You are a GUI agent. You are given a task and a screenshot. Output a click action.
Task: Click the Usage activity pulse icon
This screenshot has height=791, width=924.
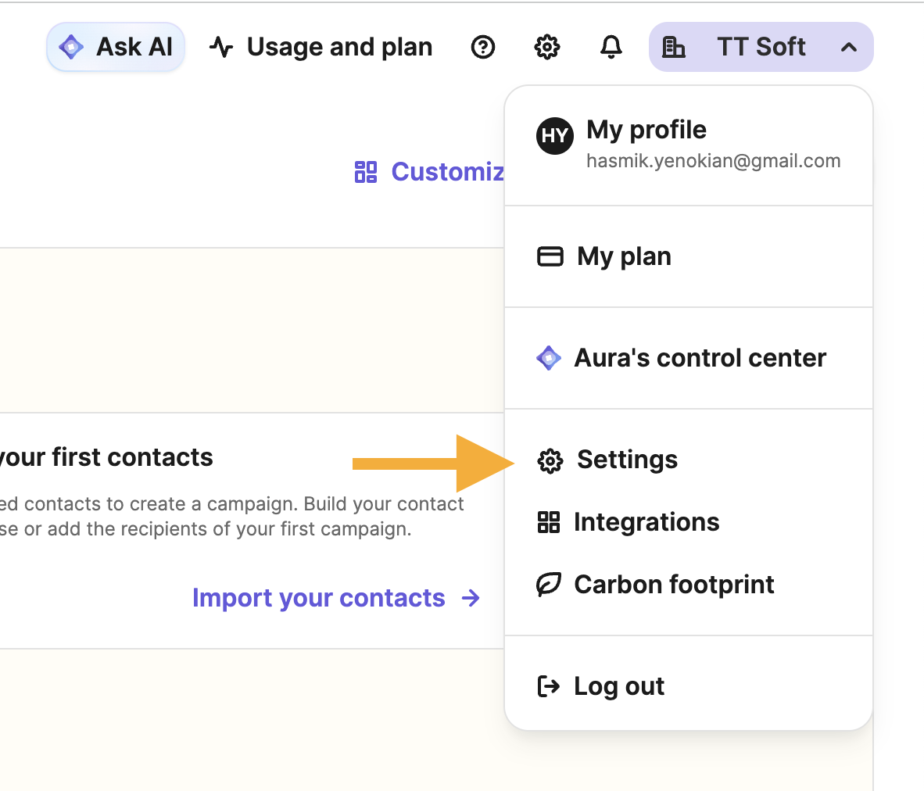(221, 47)
